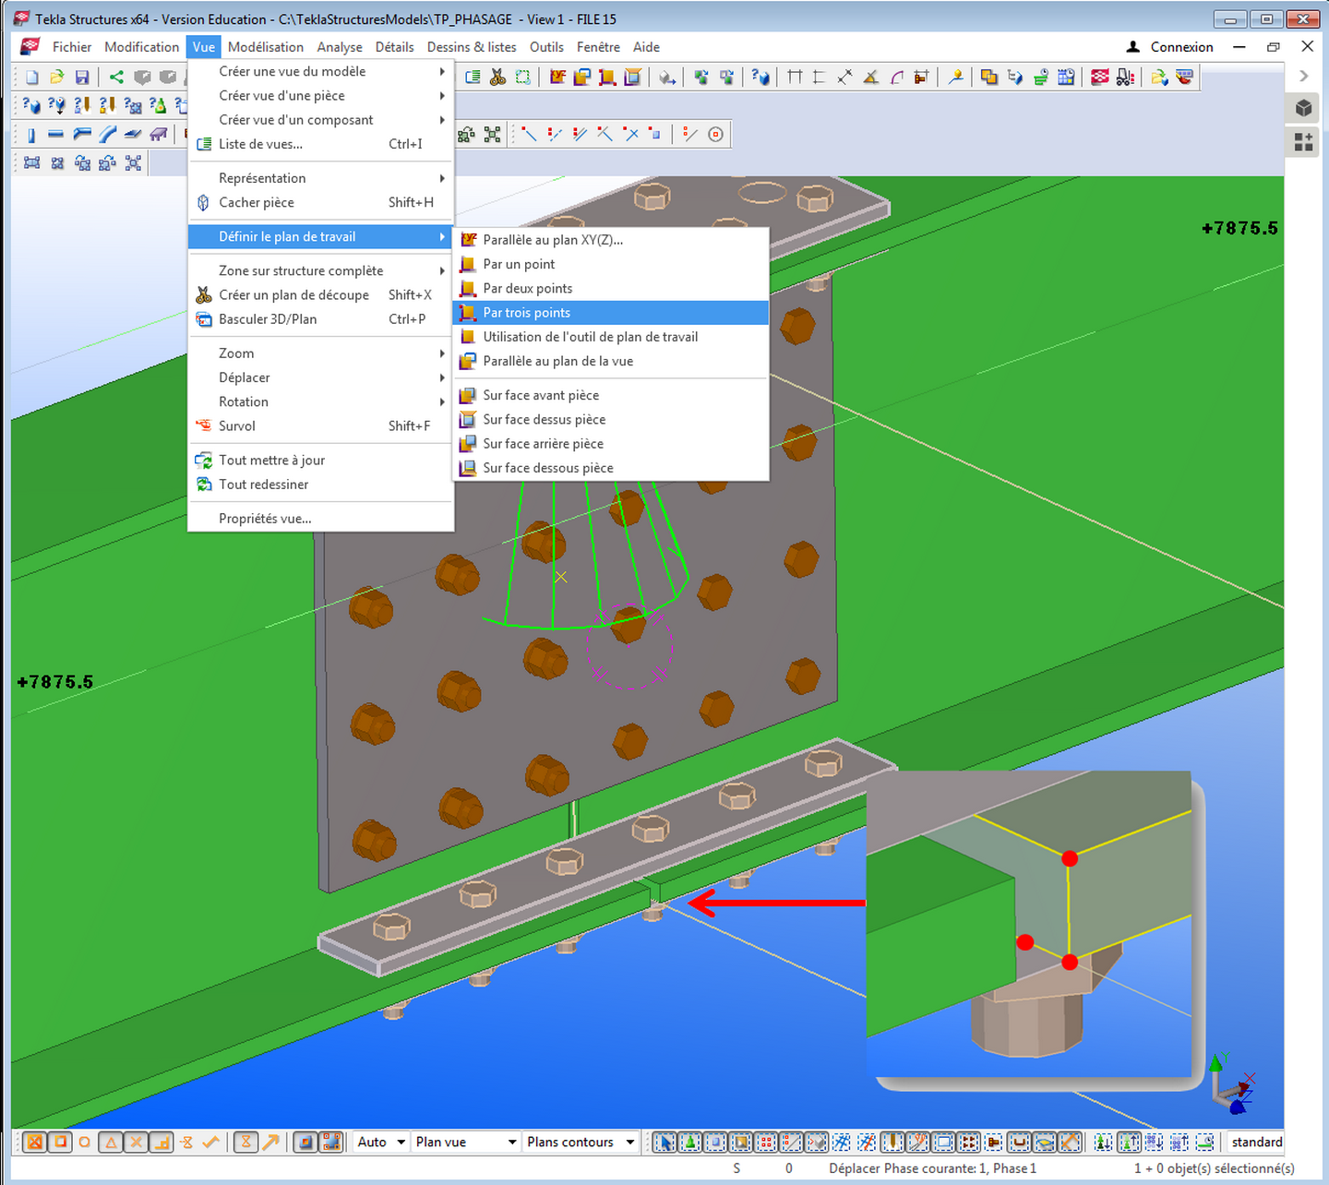
Task: Click the clash check overlapping squares icon
Action: 988,78
